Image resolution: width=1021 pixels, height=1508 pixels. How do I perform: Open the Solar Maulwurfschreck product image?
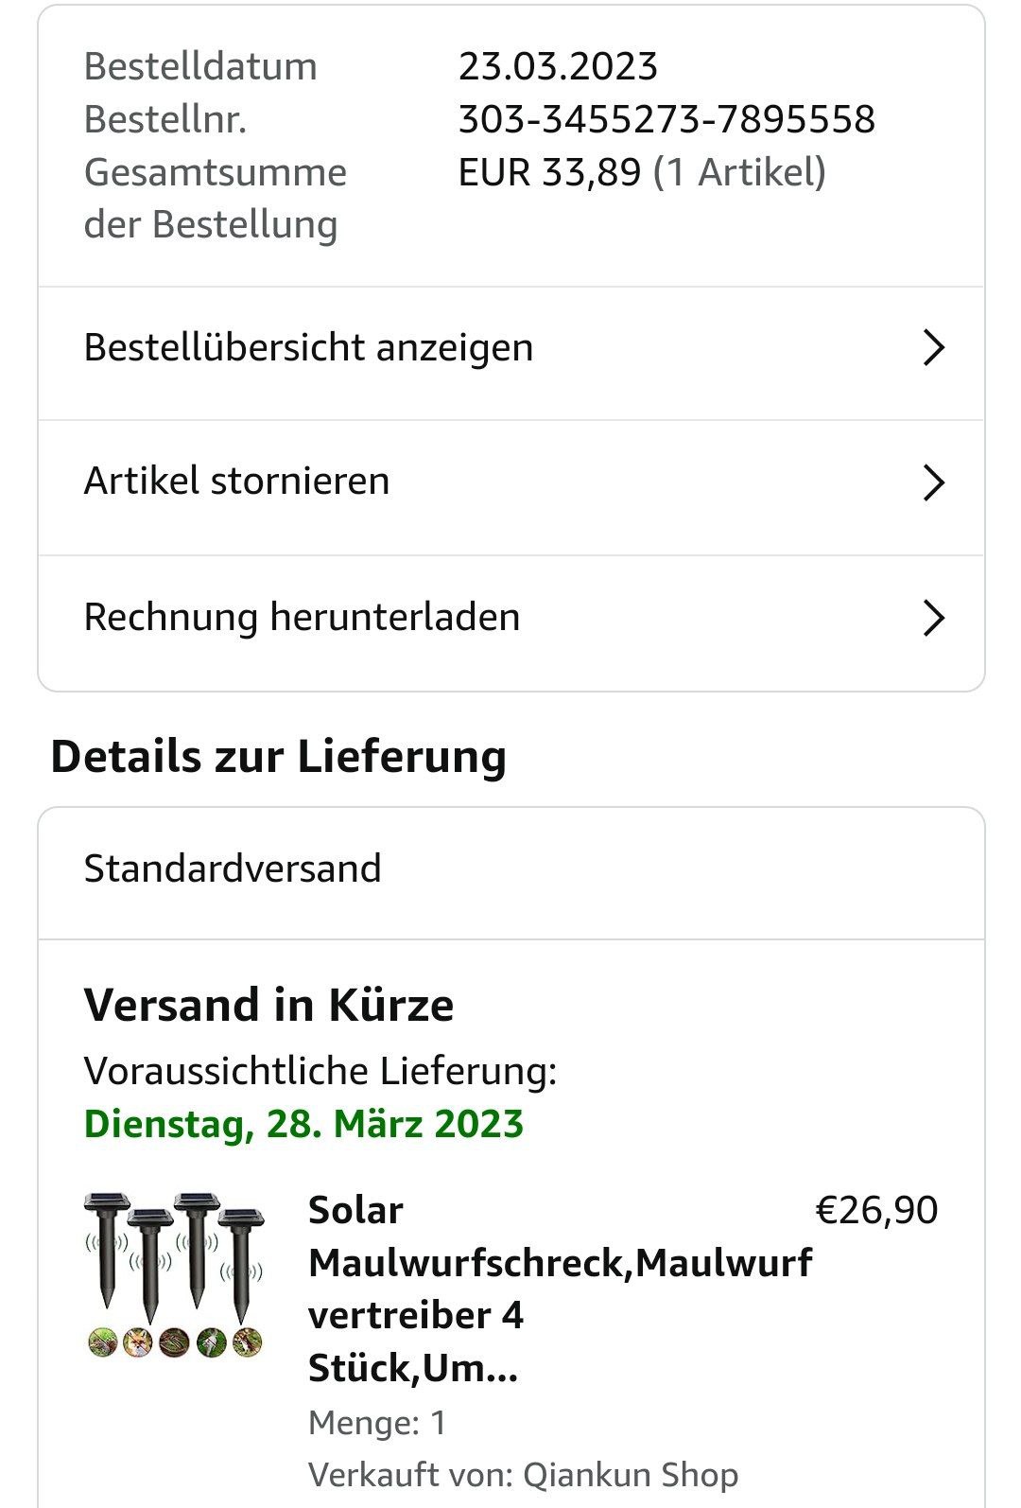tap(175, 1274)
